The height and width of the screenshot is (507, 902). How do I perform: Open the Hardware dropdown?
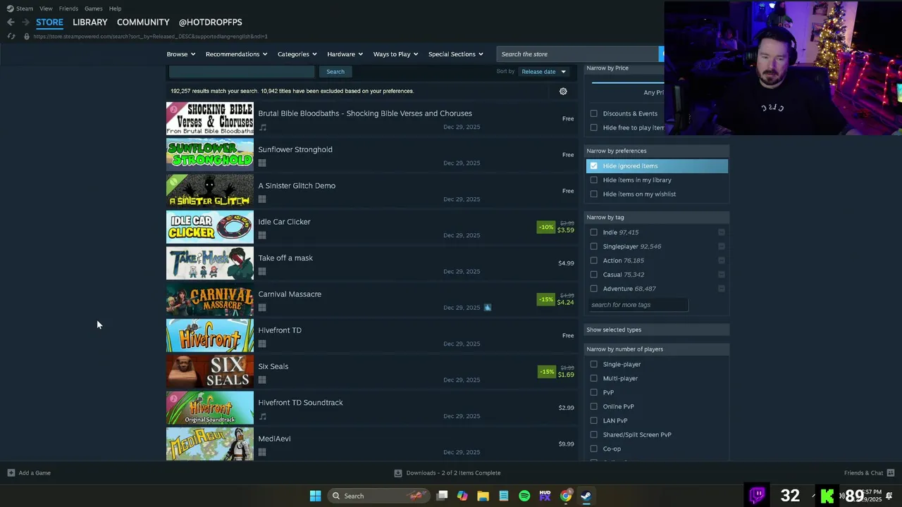coord(345,54)
